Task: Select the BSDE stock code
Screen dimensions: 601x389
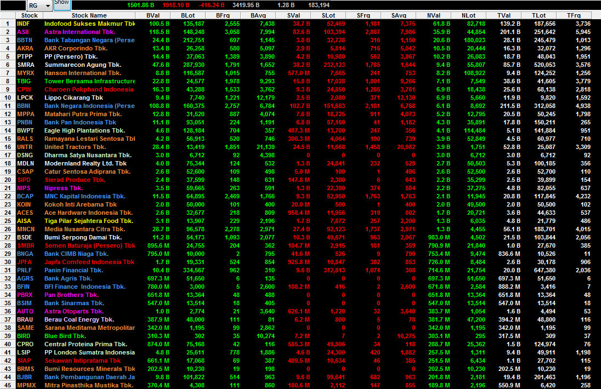Action: [x=25, y=238]
